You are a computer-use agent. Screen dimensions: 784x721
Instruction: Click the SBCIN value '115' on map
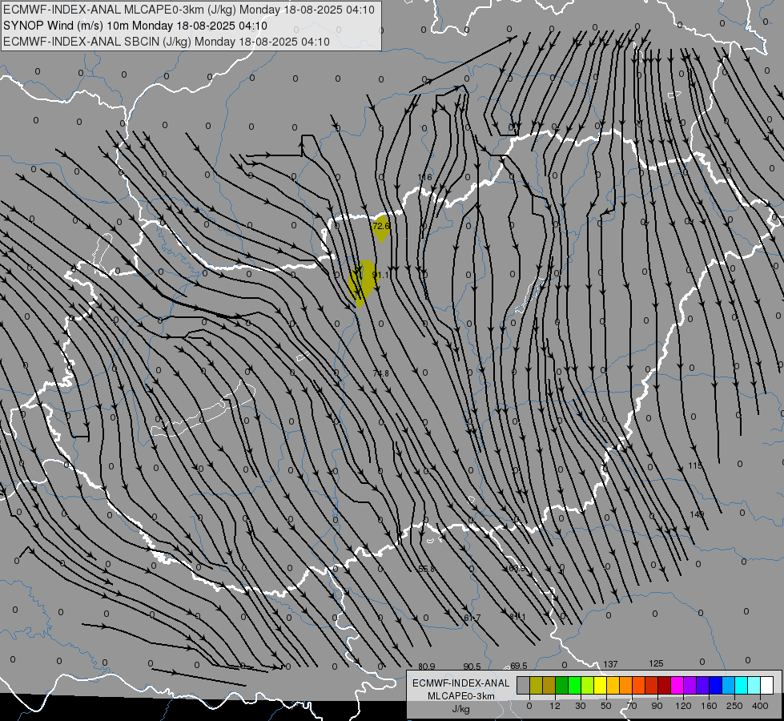pyautogui.click(x=695, y=465)
